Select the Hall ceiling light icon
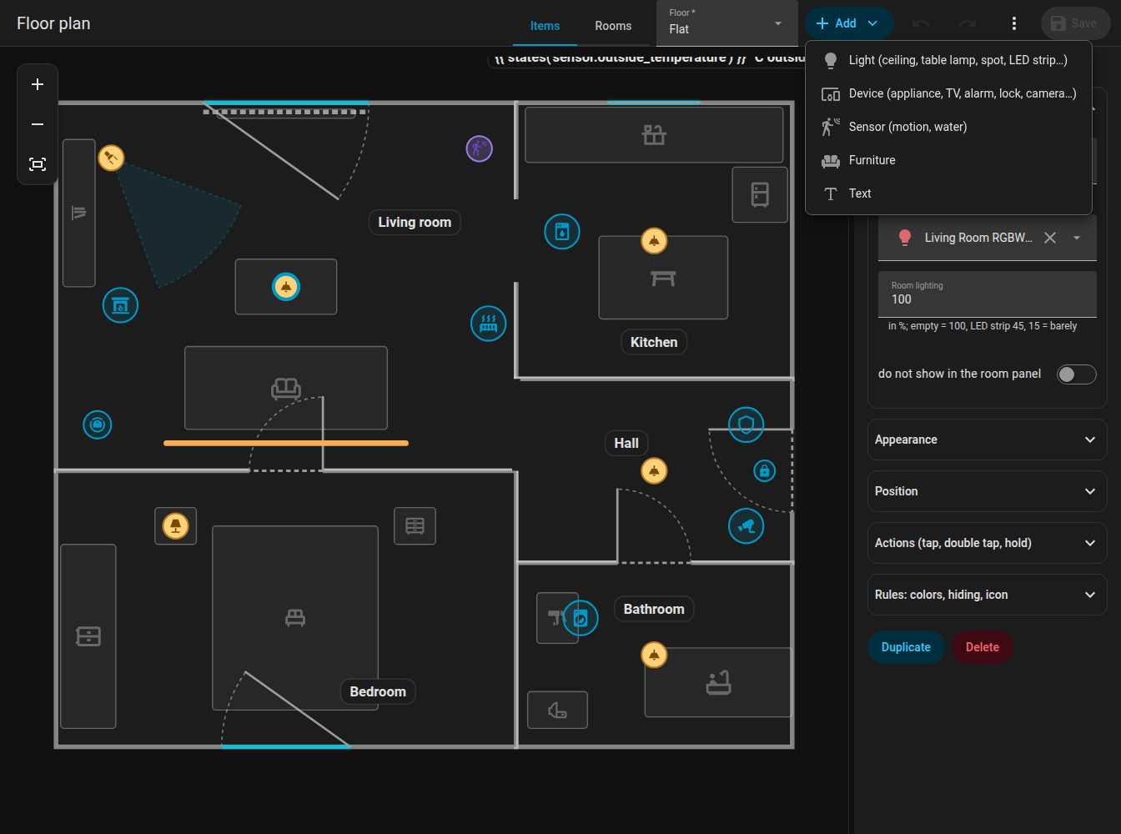 coord(654,471)
